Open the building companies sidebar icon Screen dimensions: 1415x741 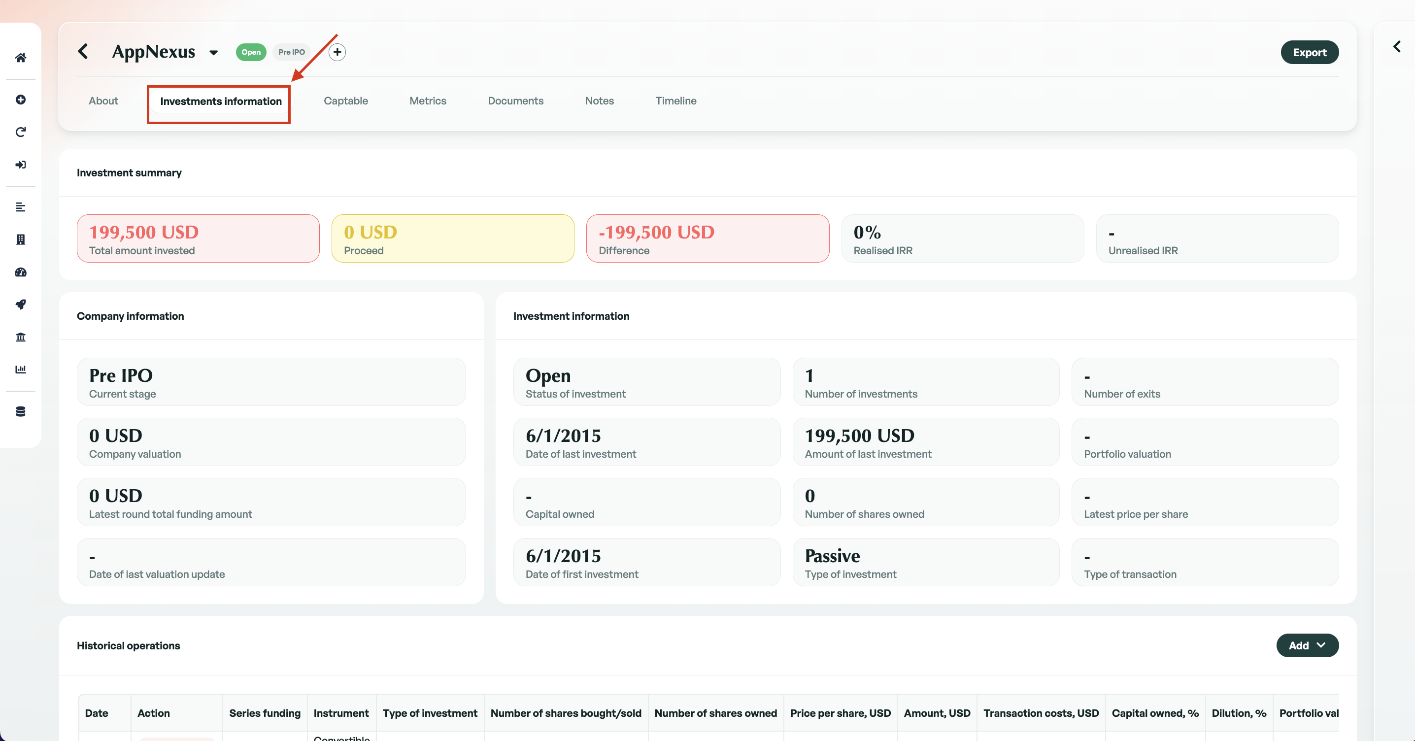click(20, 239)
